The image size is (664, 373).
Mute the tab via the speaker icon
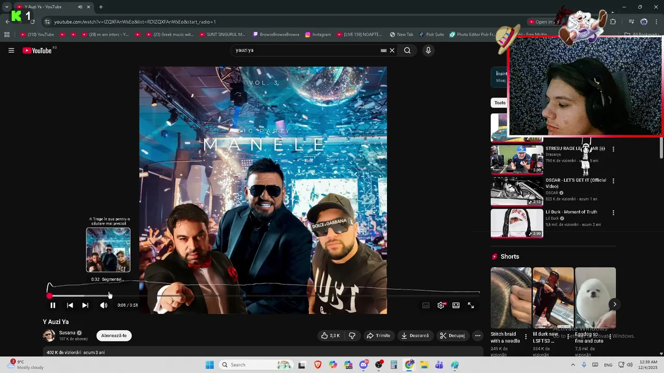(80, 7)
